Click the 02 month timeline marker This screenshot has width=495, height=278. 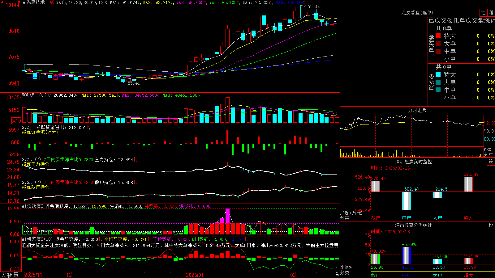pyautogui.click(x=293, y=275)
